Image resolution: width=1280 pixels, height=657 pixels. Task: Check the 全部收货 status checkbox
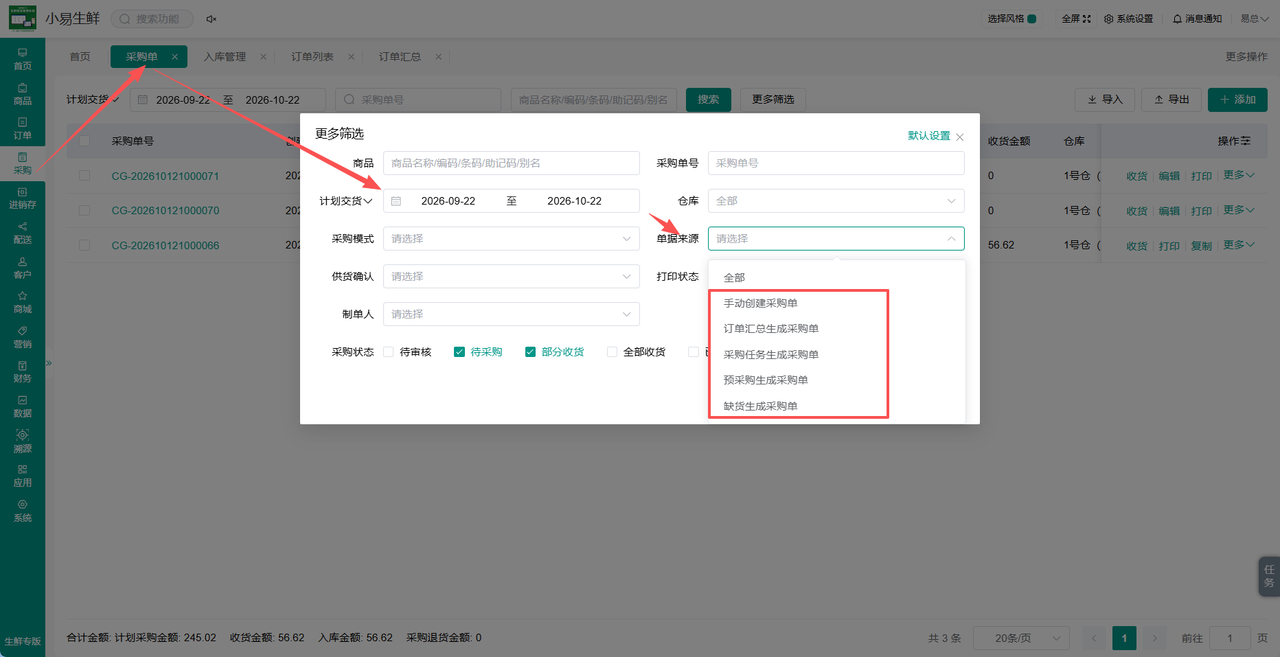pos(613,352)
